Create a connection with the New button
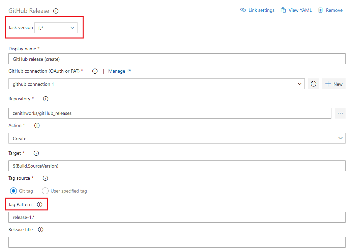354x252 pixels. (334, 83)
